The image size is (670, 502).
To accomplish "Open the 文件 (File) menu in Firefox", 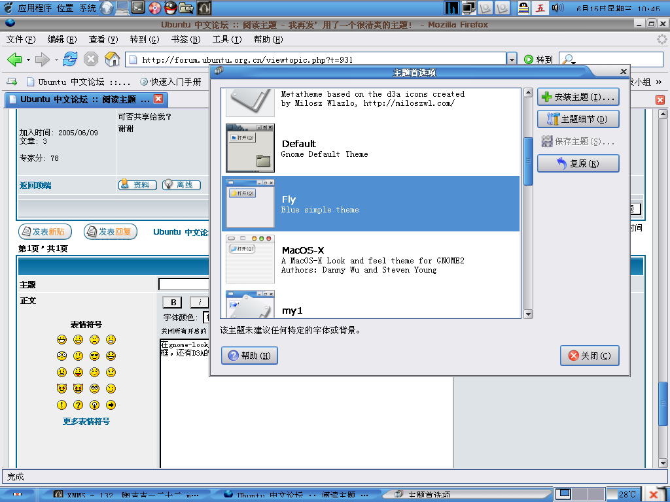I will click(x=21, y=39).
